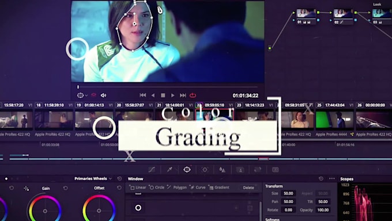This screenshot has width=392, height=221.
Task: Click the reset arrow left of the picker icon
Action: point(12,188)
